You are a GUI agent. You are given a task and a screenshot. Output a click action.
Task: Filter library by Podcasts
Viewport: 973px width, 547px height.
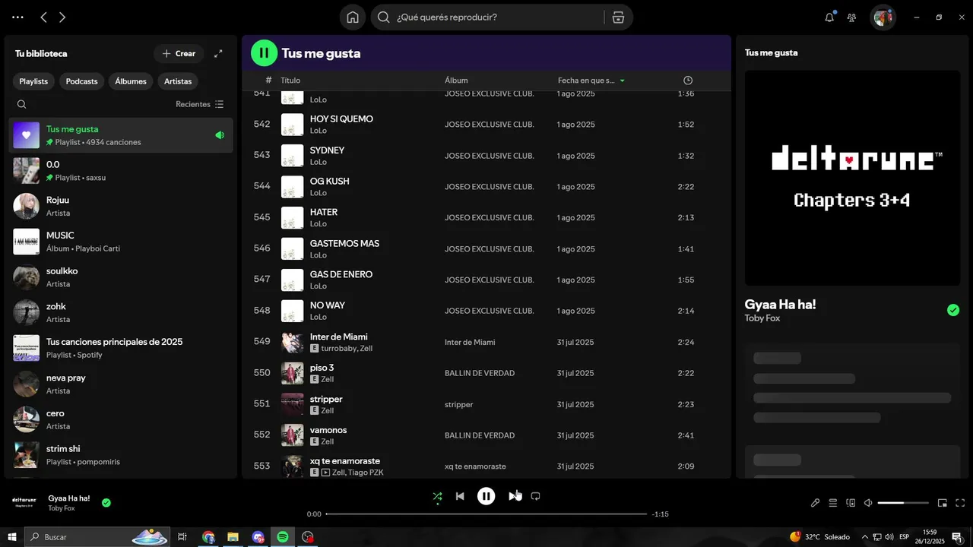tap(81, 81)
